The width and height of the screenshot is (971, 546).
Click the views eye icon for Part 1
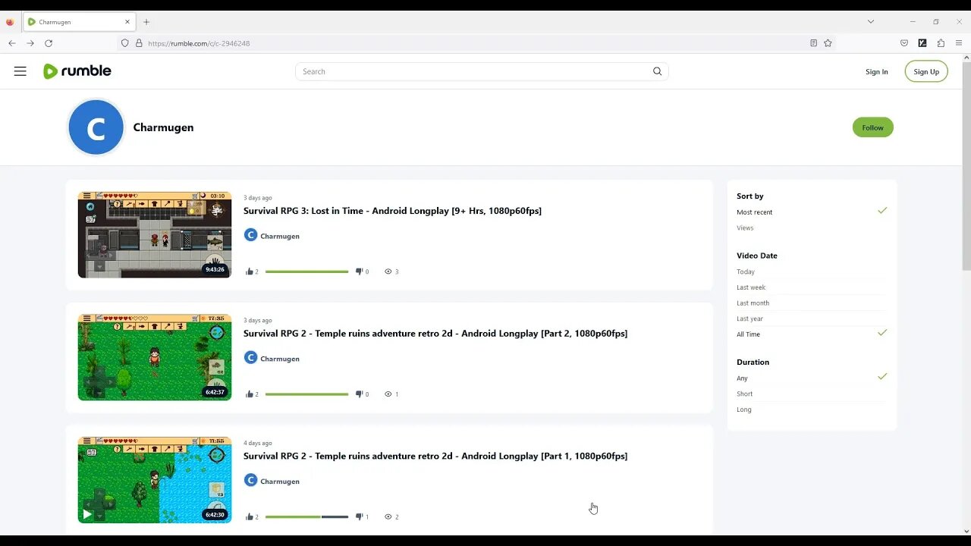pos(388,517)
